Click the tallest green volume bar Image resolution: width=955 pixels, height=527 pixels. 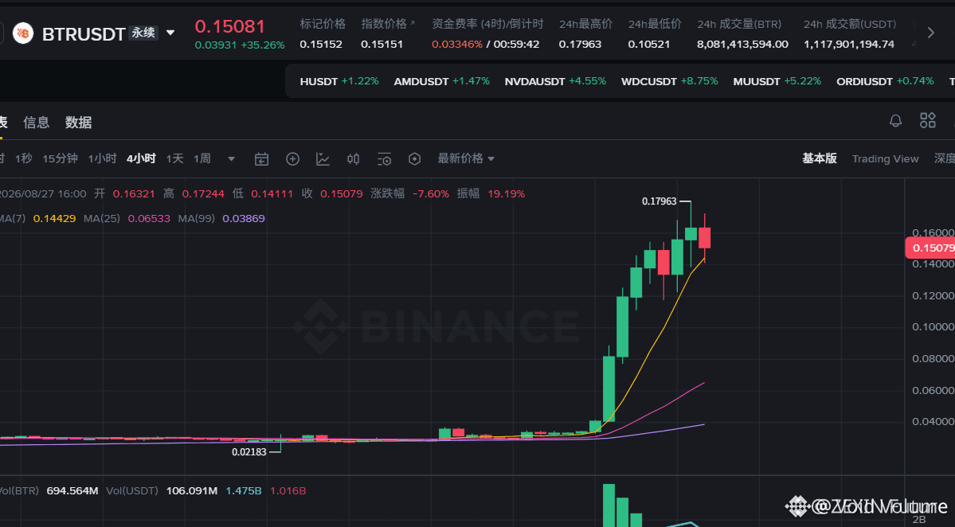tap(609, 505)
